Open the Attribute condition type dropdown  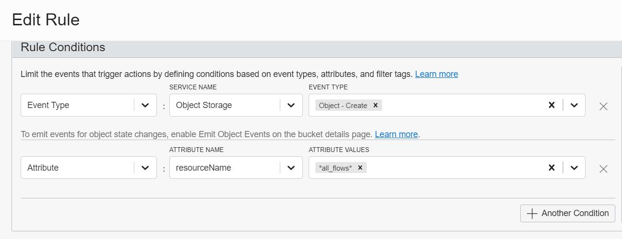[x=145, y=168]
